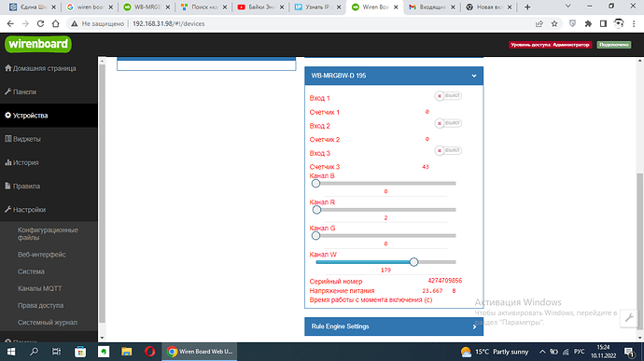Bookmark this page with the star icon

(554, 24)
